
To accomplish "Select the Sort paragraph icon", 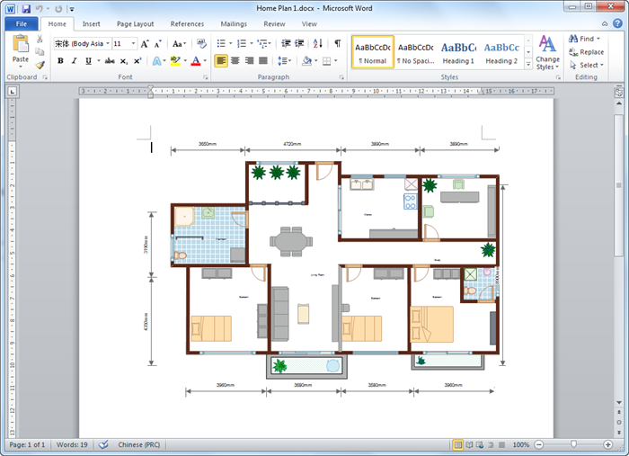I will pos(317,43).
